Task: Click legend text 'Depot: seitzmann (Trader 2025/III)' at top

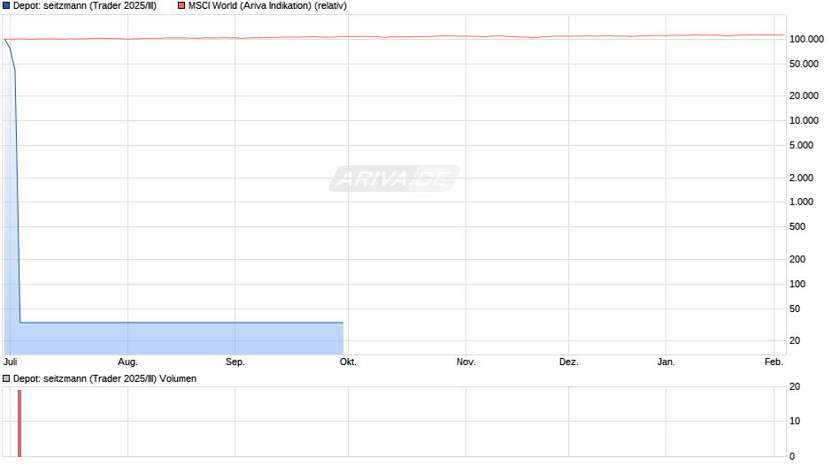Action: pos(85,6)
